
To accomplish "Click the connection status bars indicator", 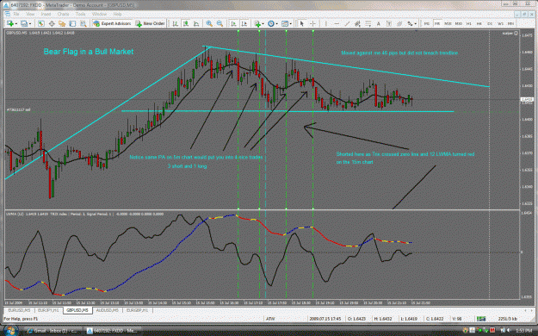I will (x=481, y=319).
